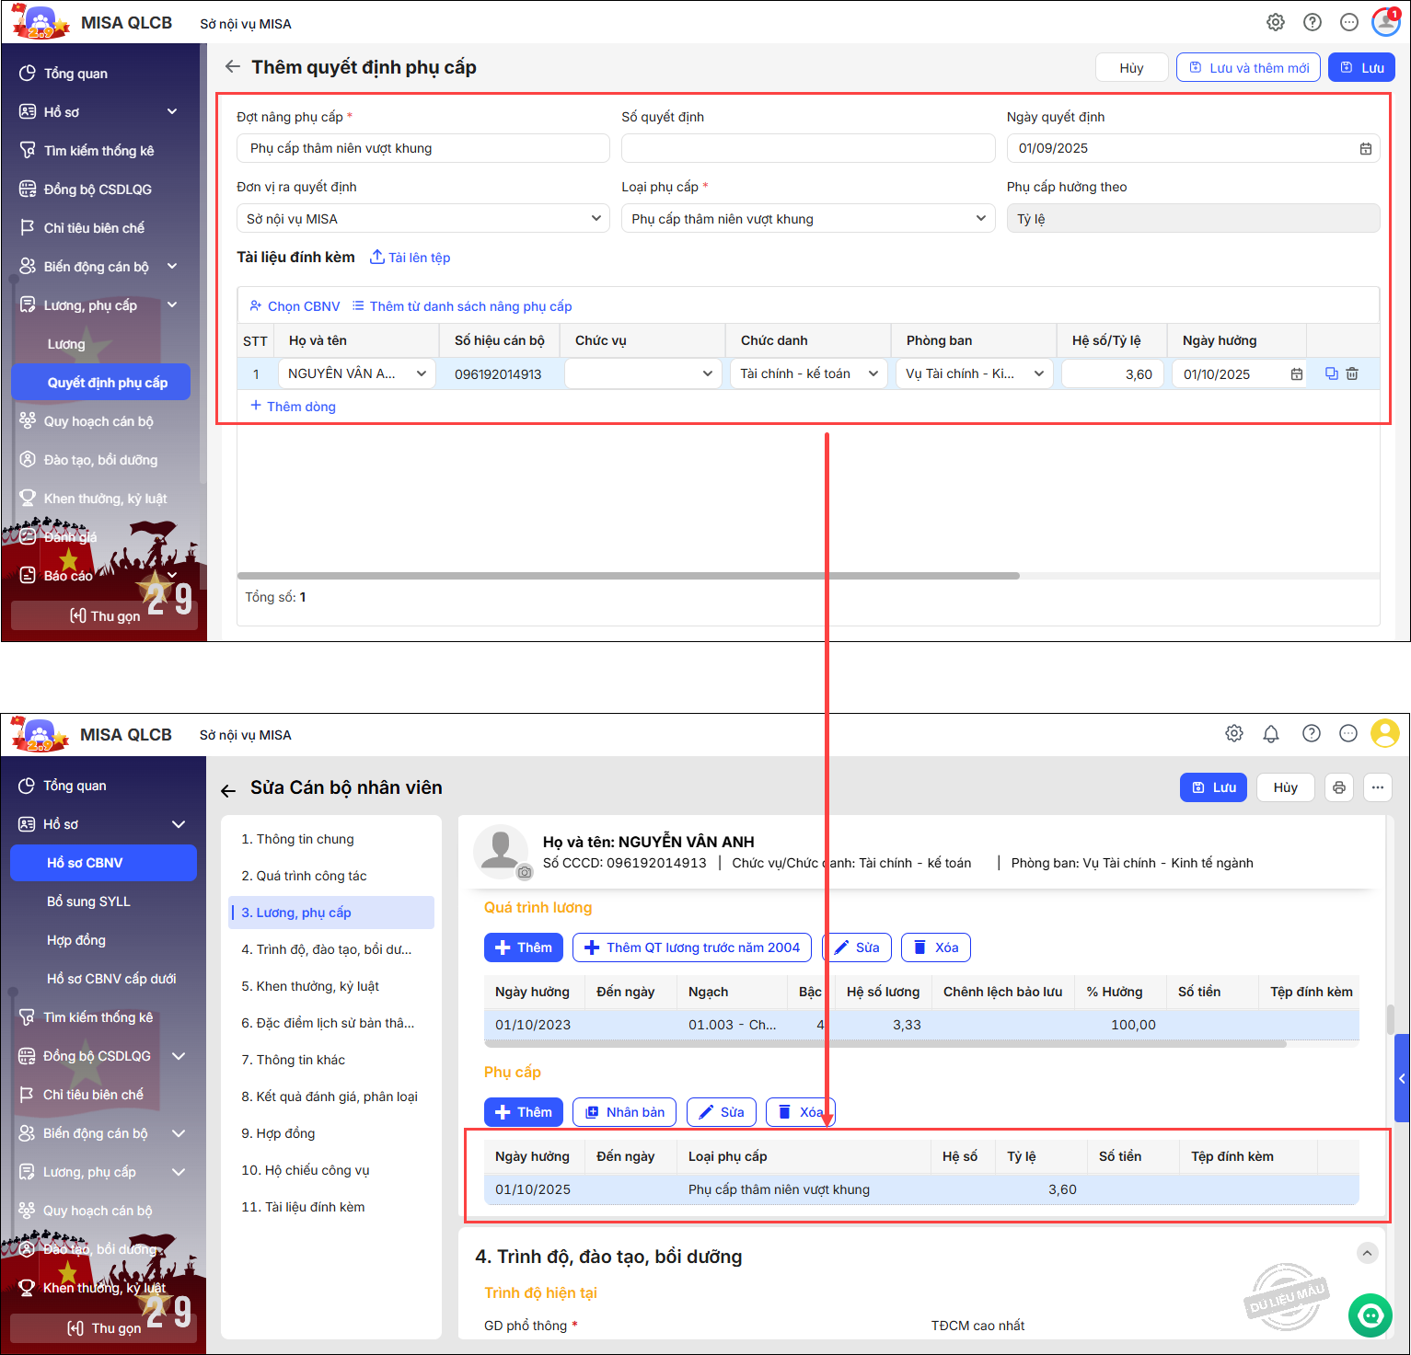Click the Số quyết định input field
The height and width of the screenshot is (1355, 1411).
807,149
